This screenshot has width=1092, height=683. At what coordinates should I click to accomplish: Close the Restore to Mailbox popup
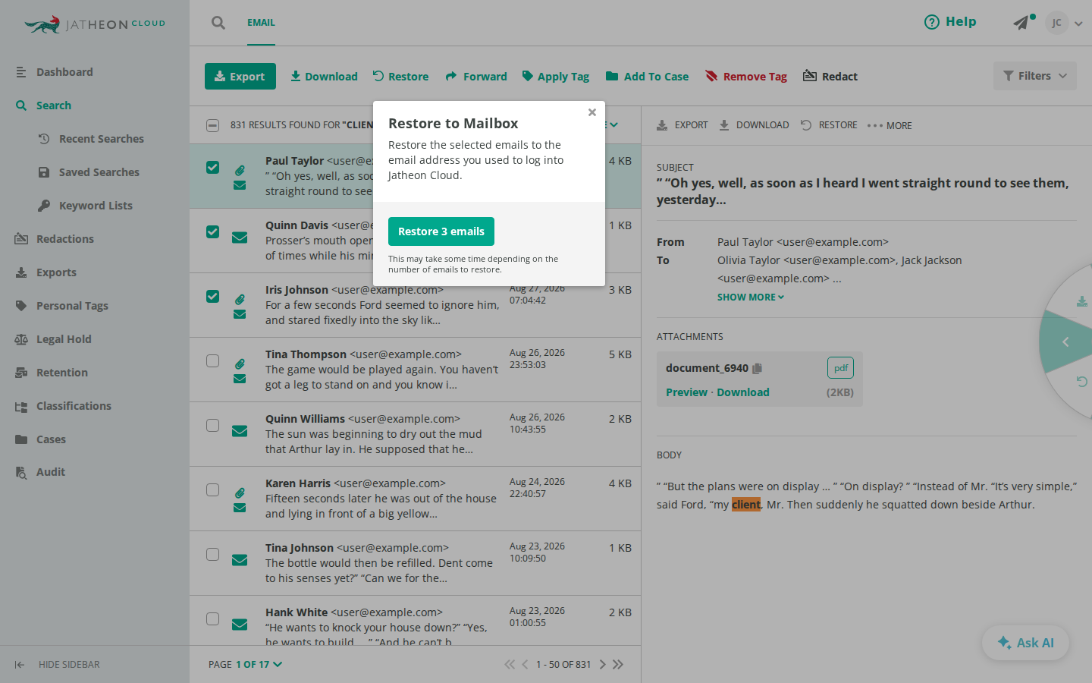(592, 112)
